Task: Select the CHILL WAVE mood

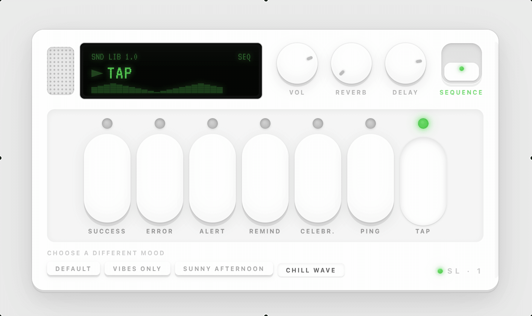Action: (311, 270)
